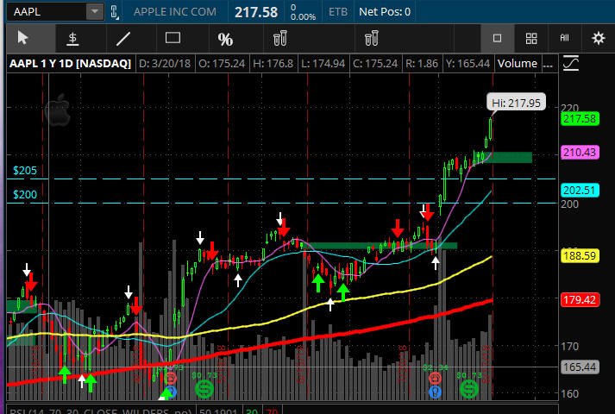Click inside the AAPL symbol input field
This screenshot has width=615, height=414.
(x=47, y=11)
